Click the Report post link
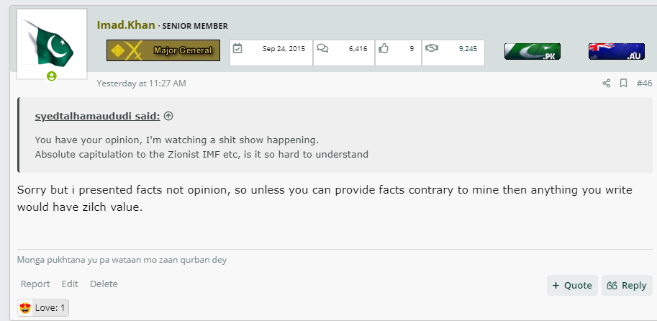 [35, 284]
